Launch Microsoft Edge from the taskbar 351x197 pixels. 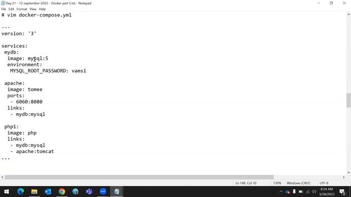[x=21, y=192]
